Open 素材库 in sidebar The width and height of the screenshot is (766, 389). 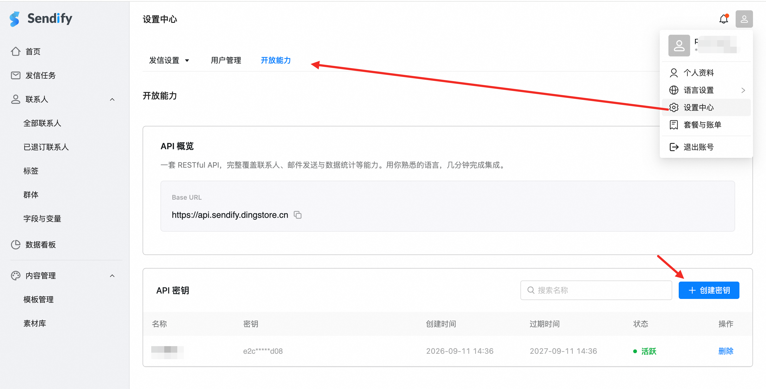(34, 323)
